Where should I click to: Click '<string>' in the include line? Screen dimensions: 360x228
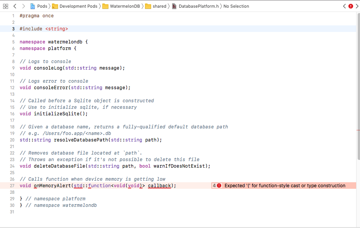click(x=57, y=29)
